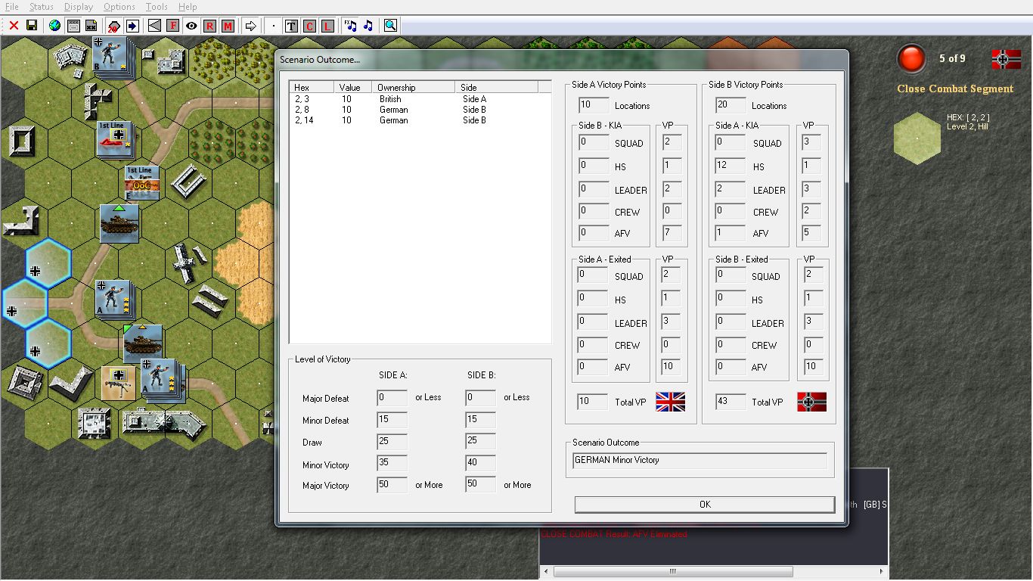
Task: Click the grey triangle toolbar icon
Action: [155, 26]
